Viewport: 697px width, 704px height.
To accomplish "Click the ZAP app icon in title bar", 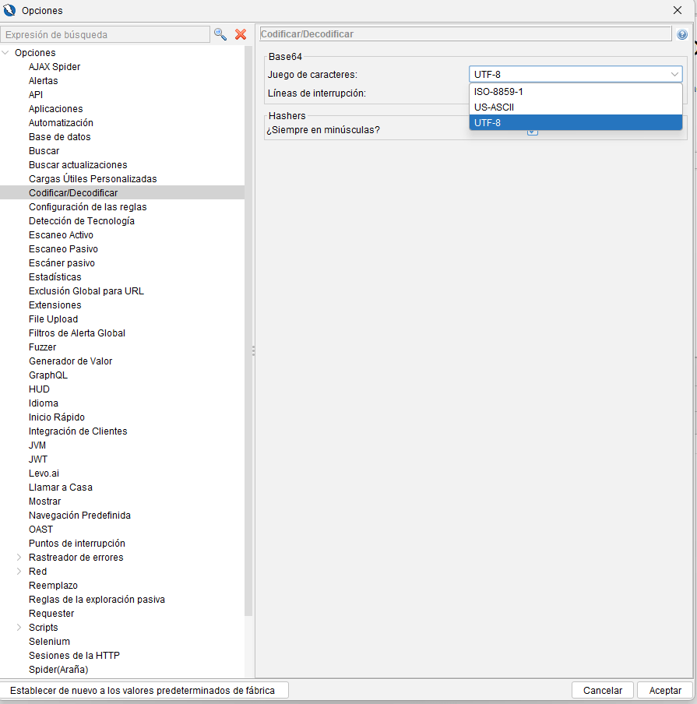I will (9, 10).
